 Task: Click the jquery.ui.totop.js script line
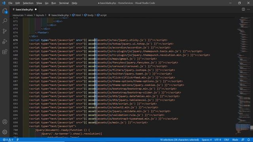tap(101, 44)
